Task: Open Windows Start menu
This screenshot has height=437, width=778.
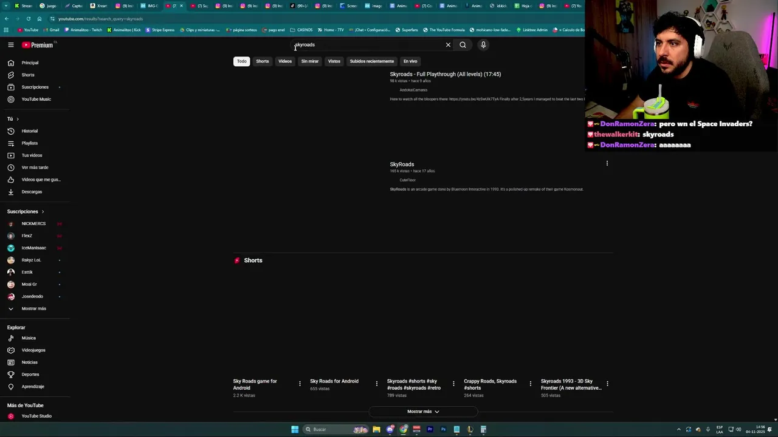Action: tap(295, 429)
